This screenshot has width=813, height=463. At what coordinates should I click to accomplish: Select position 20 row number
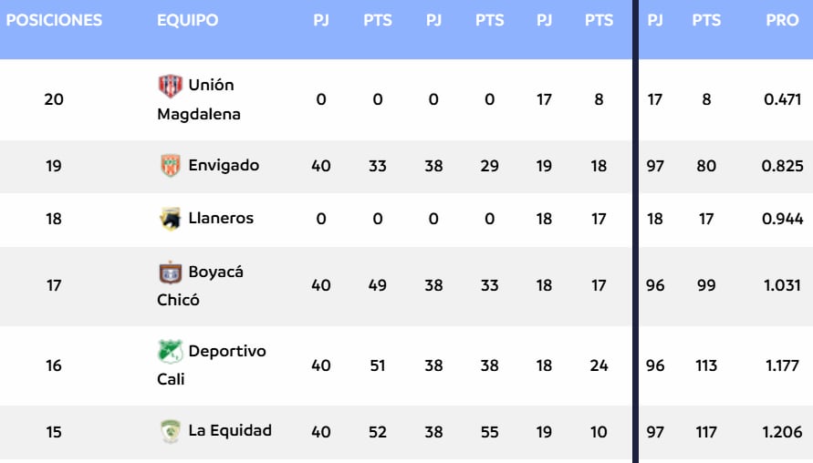click(x=54, y=99)
